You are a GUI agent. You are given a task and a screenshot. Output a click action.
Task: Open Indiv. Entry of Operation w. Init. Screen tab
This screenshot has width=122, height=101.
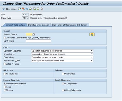69,25
